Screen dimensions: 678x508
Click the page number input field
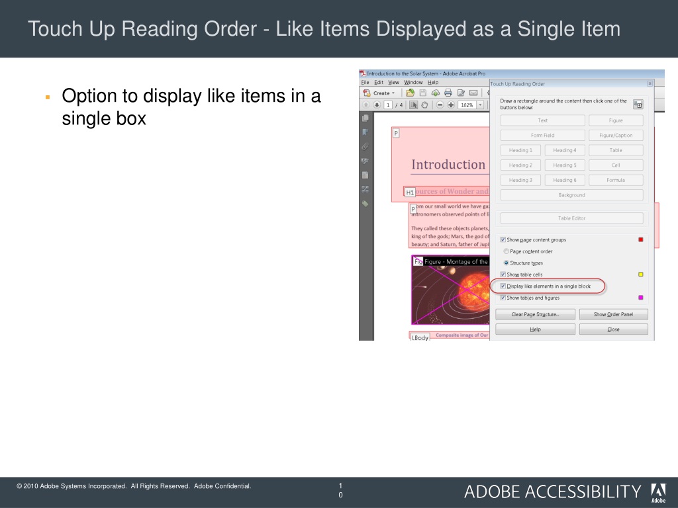(x=388, y=105)
